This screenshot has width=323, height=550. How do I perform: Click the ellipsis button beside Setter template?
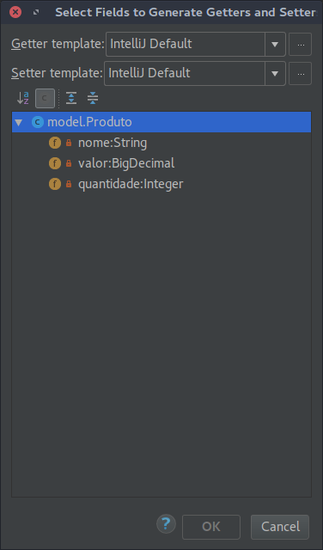pos(300,74)
